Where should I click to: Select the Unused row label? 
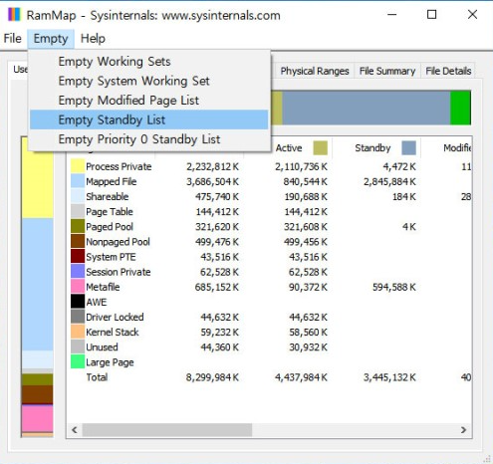point(102,348)
